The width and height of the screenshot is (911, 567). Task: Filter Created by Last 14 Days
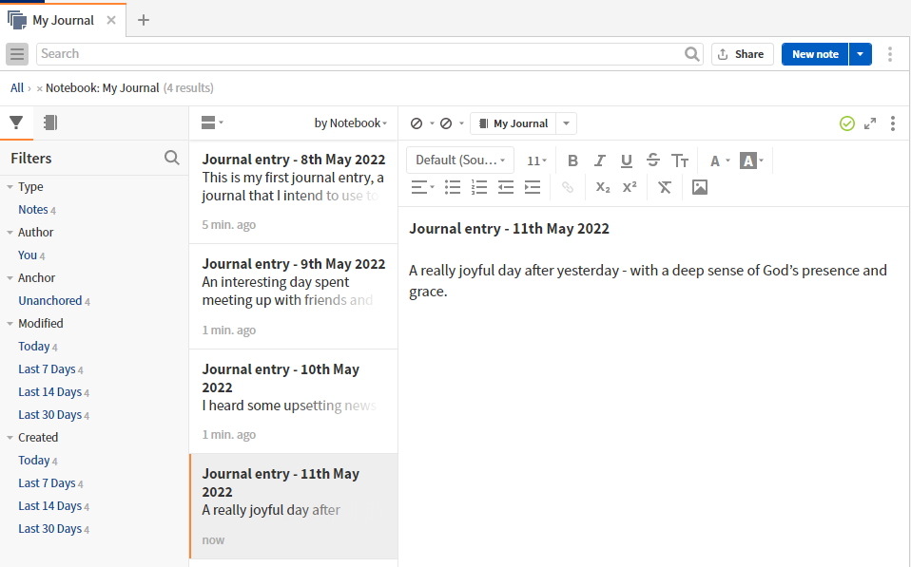pyautogui.click(x=50, y=506)
